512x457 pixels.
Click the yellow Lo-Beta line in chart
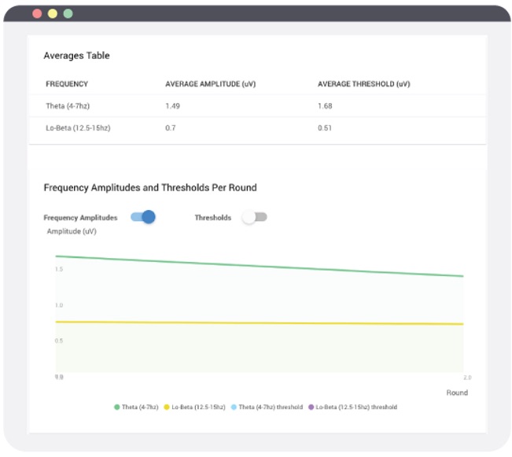[x=260, y=323]
